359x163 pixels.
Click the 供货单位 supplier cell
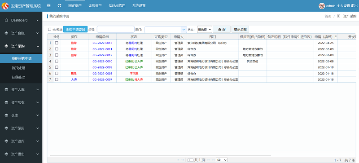253,61
